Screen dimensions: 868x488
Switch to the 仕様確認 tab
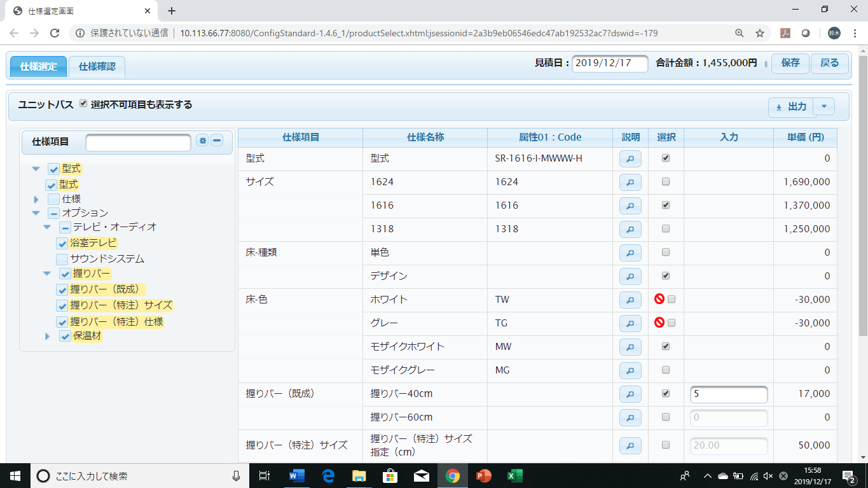pyautogui.click(x=95, y=66)
